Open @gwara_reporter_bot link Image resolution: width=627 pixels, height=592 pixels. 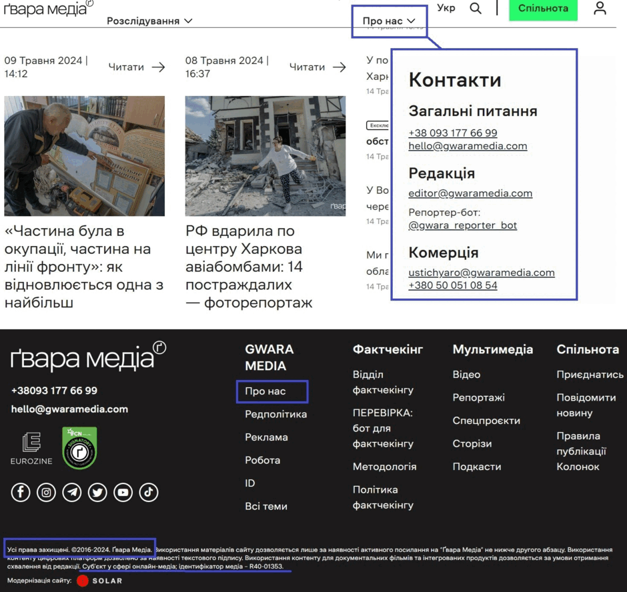[463, 225]
